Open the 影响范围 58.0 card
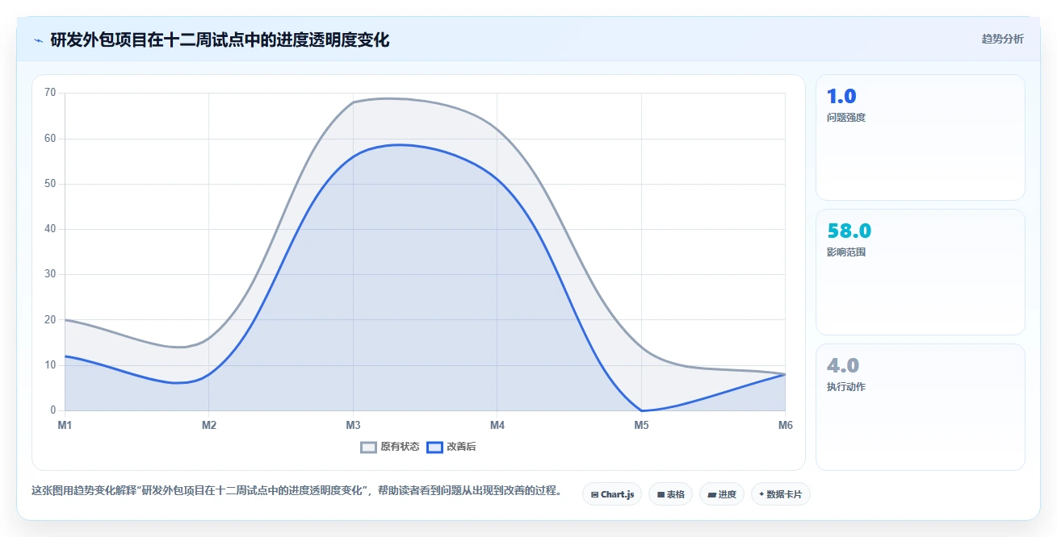The image size is (1057, 537). 921,272
